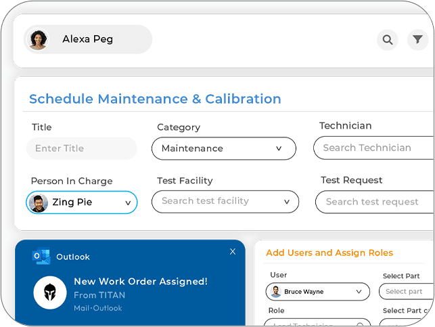Open the filter funnel icon
This screenshot has width=435, height=327.
tap(418, 40)
